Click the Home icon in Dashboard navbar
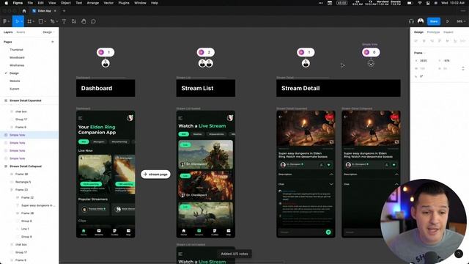 [x=84, y=232]
